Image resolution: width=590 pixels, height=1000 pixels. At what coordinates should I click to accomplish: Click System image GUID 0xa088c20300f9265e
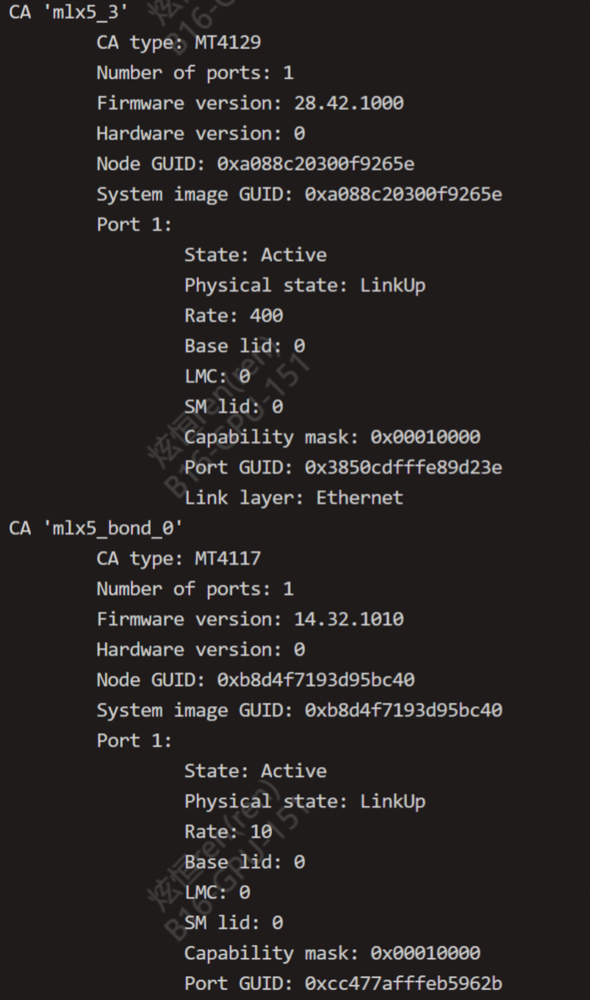[299, 194]
